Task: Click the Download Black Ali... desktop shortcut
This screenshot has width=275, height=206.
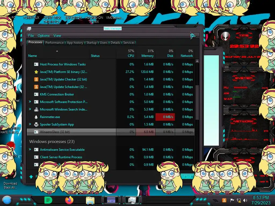Action: pyautogui.click(x=10, y=185)
